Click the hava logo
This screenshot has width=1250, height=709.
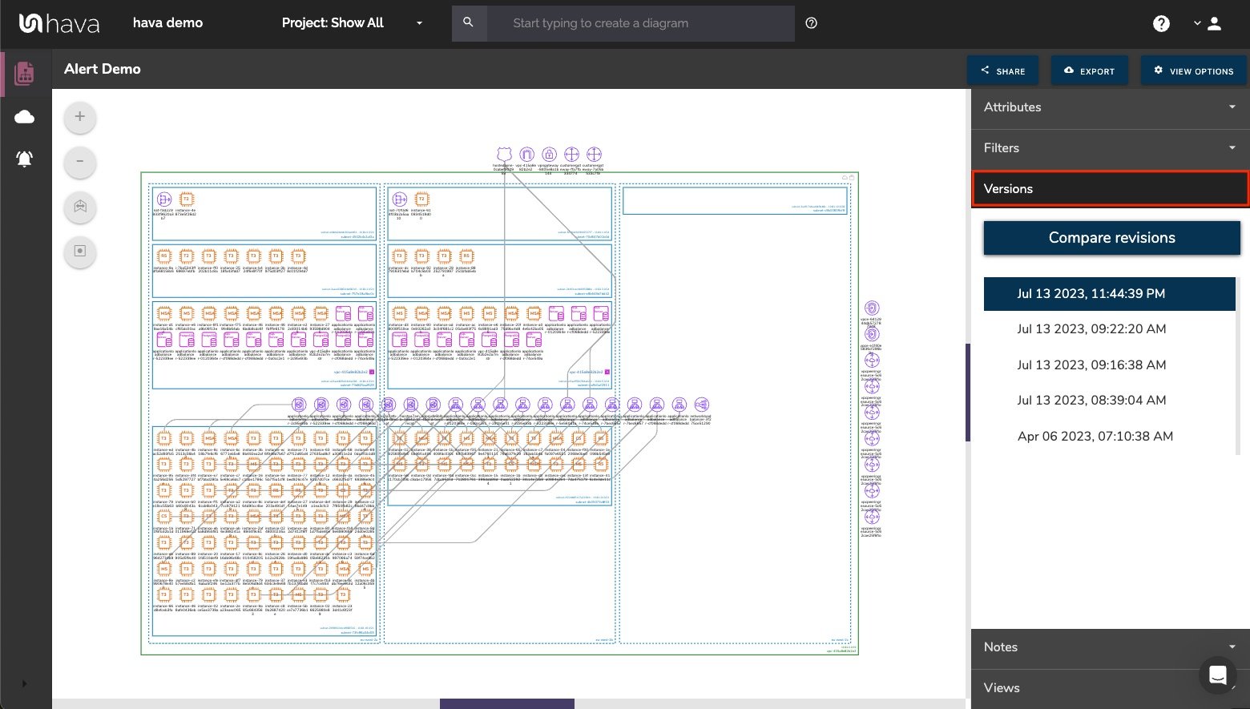[x=59, y=23]
